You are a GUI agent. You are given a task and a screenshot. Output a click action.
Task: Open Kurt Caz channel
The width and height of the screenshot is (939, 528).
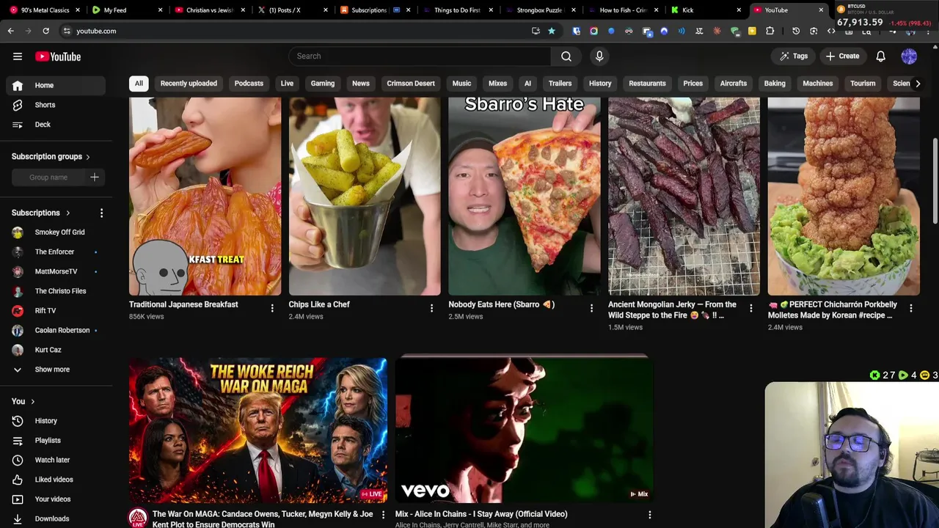point(56,350)
